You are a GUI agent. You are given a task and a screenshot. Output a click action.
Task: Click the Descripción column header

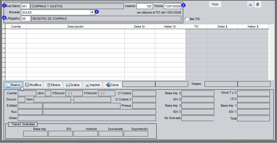click(75, 27)
